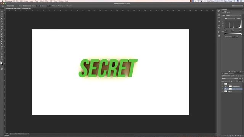244x137 pixels.
Task: Toggle layer filtering switch in Layers panel
Action: pyautogui.click(x=243, y=76)
